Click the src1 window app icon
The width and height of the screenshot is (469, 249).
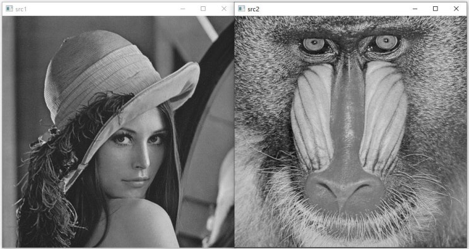(x=9, y=9)
